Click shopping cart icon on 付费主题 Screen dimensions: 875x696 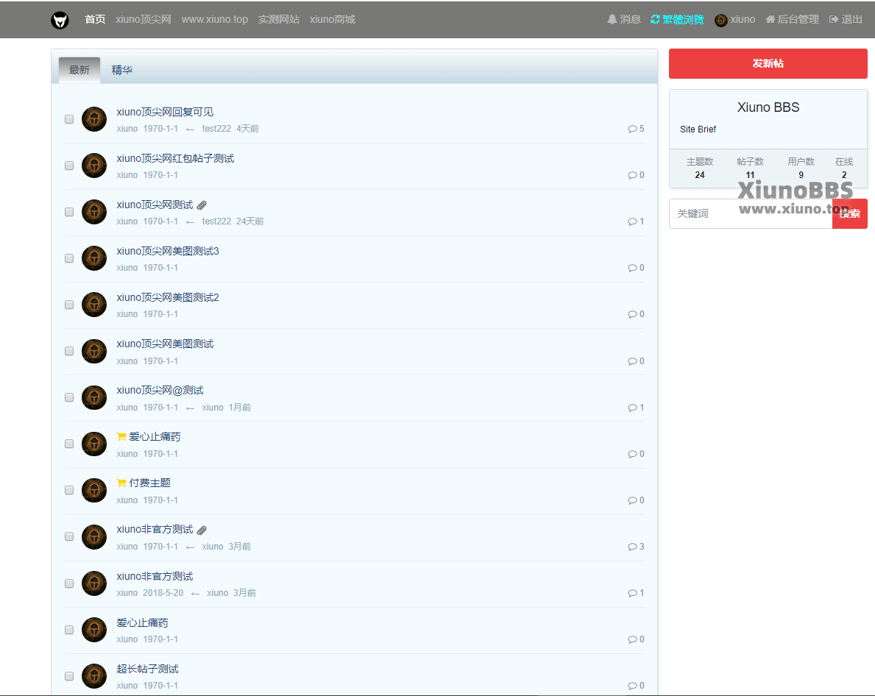121,483
